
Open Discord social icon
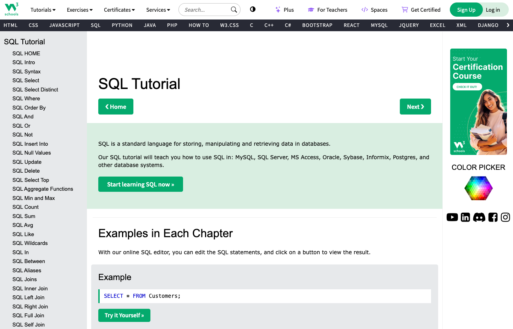(479, 217)
